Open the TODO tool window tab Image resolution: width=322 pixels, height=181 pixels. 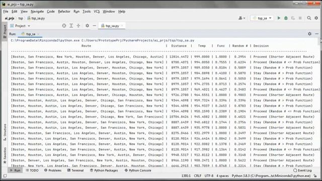[32, 170]
